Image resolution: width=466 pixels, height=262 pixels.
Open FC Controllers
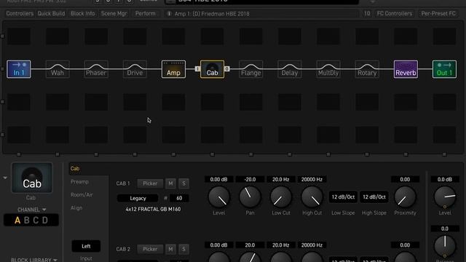pos(395,14)
